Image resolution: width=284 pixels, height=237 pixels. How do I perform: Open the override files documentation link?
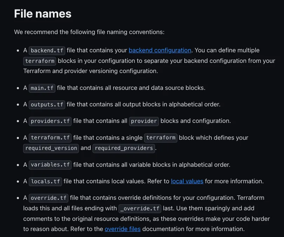pos(122,229)
